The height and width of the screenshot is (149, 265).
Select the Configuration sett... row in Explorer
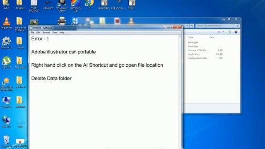click(205, 58)
